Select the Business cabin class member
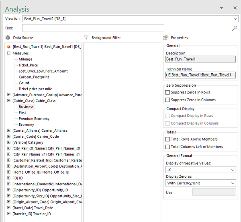This screenshot has width=241, height=222. pyautogui.click(x=26, y=107)
